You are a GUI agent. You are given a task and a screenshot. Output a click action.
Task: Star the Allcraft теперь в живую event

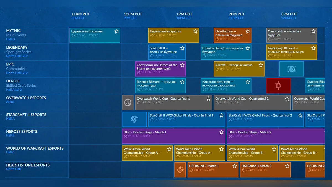(261, 65)
